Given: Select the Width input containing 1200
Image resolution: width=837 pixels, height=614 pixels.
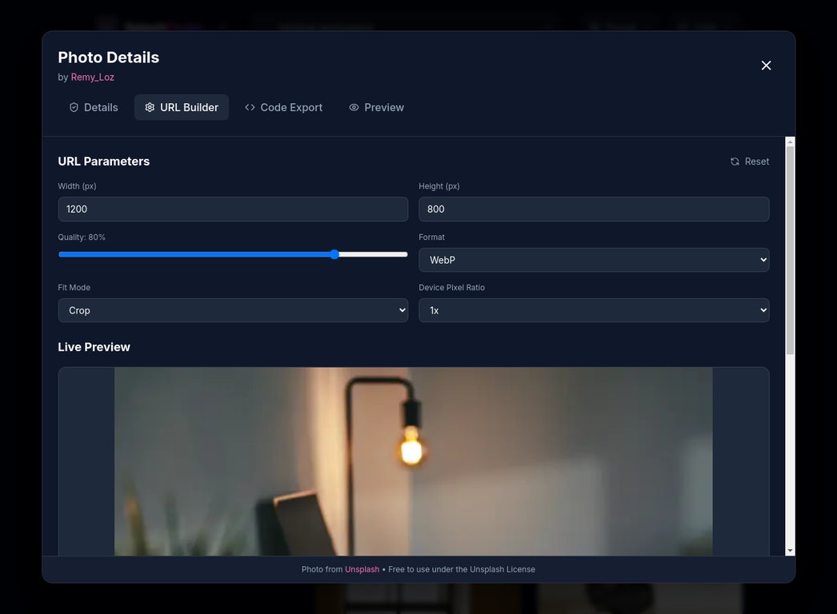Looking at the screenshot, I should pyautogui.click(x=233, y=209).
